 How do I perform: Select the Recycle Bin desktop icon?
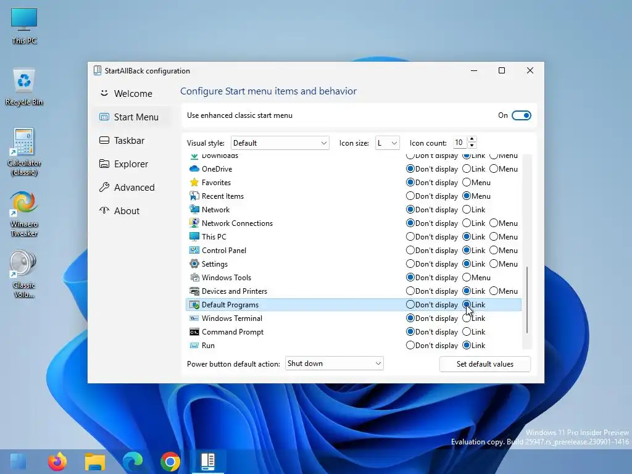click(24, 87)
